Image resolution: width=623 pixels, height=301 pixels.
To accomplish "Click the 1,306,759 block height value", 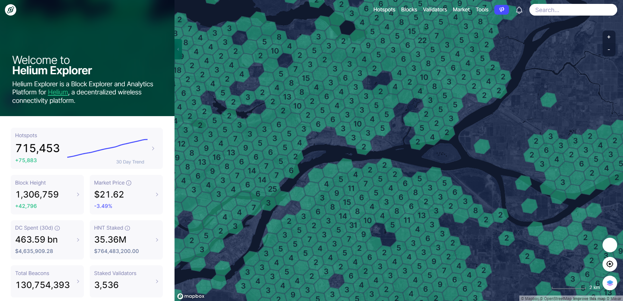I will [37, 194].
